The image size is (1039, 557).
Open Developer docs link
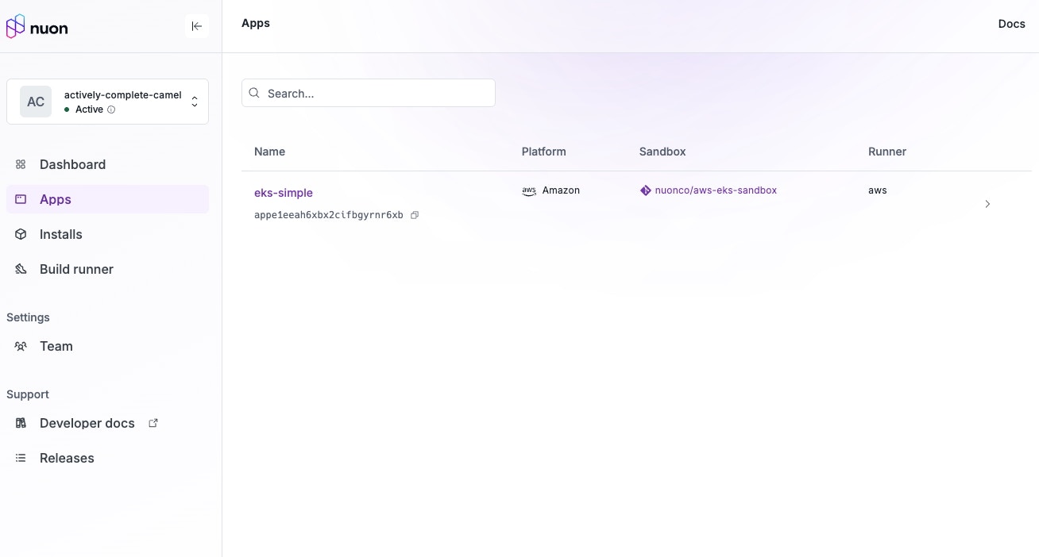click(107, 423)
